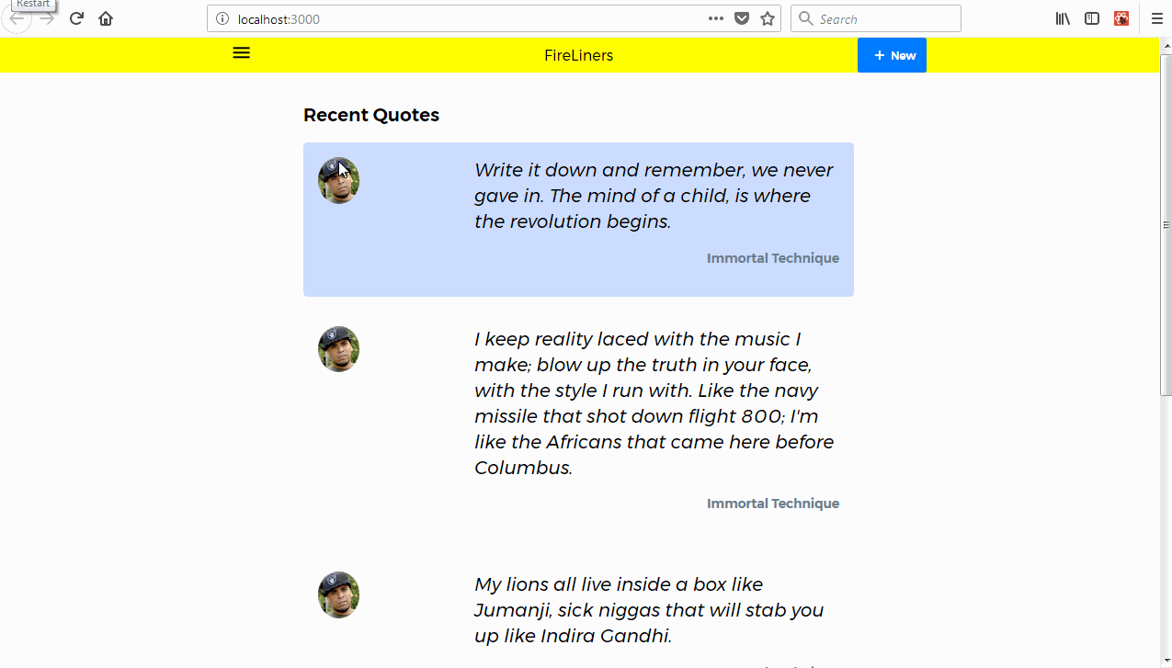Reload the page with the refresh icon

[x=77, y=18]
